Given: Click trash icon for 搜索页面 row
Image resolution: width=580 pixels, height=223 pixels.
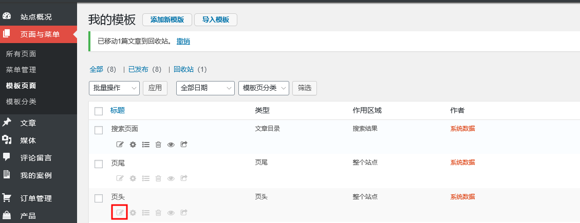Looking at the screenshot, I should (158, 145).
